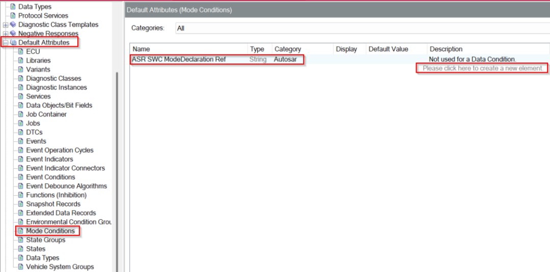Image resolution: width=550 pixels, height=272 pixels.
Task: Click the empty Display cell of ASR row
Action: click(x=349, y=59)
